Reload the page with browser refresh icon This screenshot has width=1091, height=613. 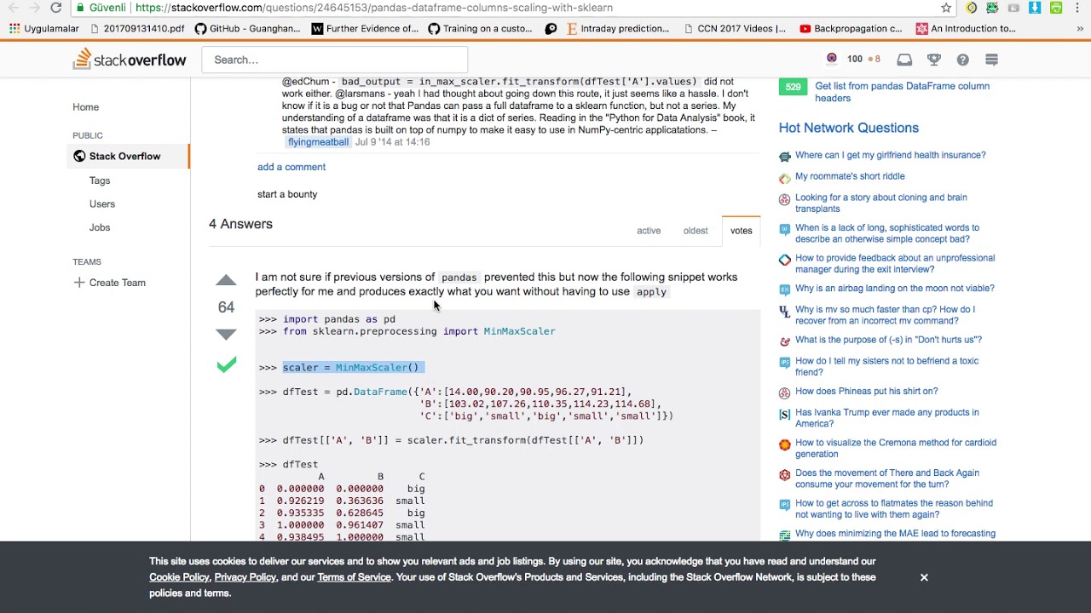(55, 8)
